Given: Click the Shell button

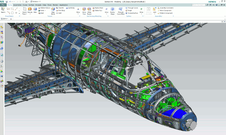Looking at the screenshot, I should coord(41,13).
